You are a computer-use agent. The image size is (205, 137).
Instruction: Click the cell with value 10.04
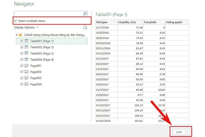click(154, 90)
